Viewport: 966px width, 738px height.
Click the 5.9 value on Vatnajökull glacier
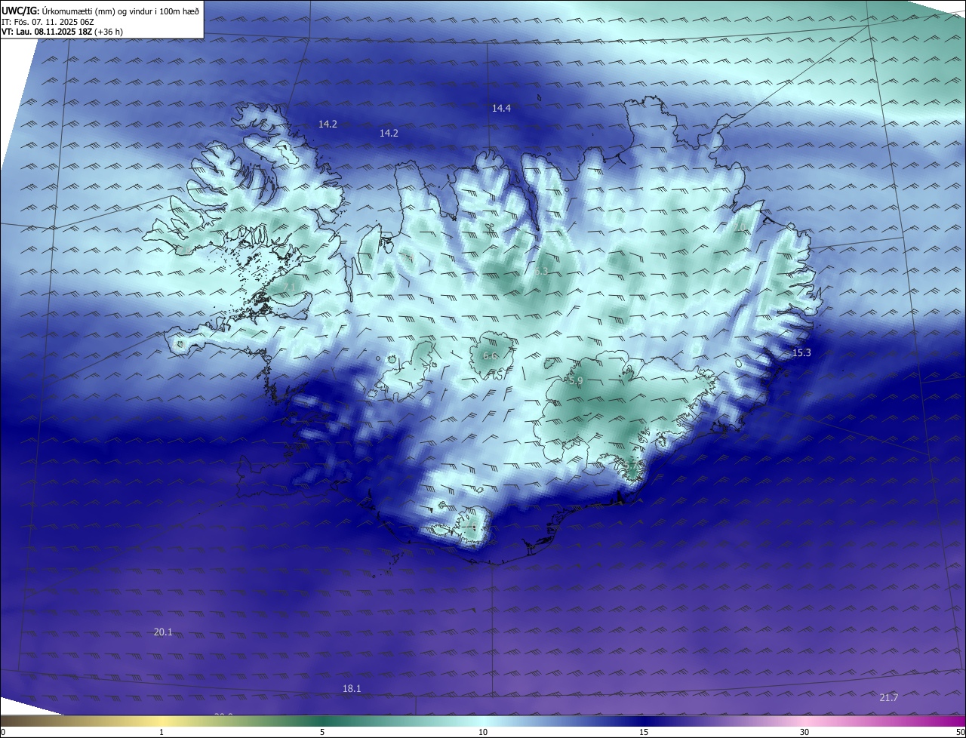(x=576, y=382)
